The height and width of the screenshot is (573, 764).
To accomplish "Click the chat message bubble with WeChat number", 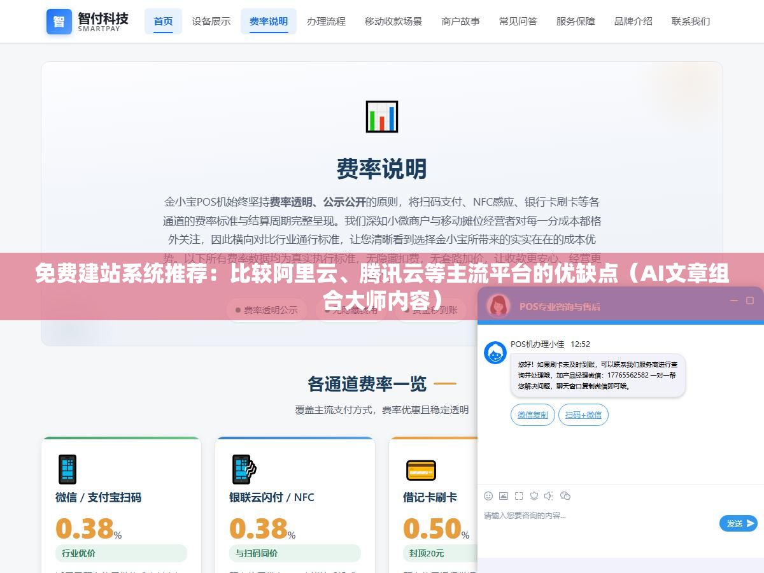I will [598, 376].
